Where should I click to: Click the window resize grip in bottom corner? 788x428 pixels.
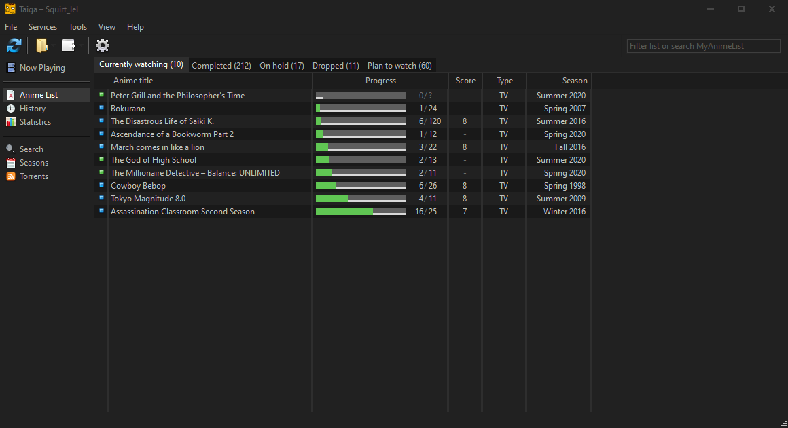click(x=783, y=423)
